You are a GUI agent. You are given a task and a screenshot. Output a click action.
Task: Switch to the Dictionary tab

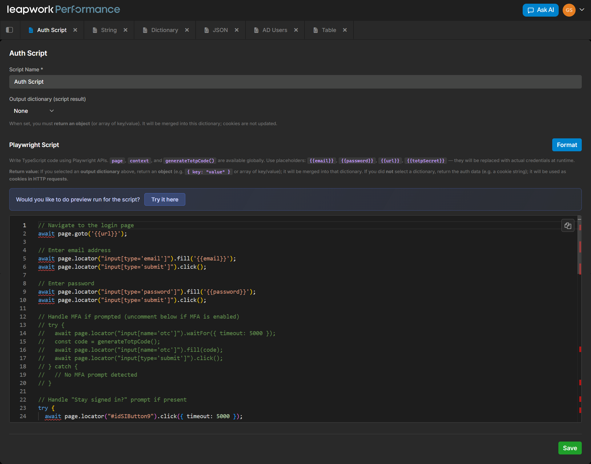click(x=164, y=30)
